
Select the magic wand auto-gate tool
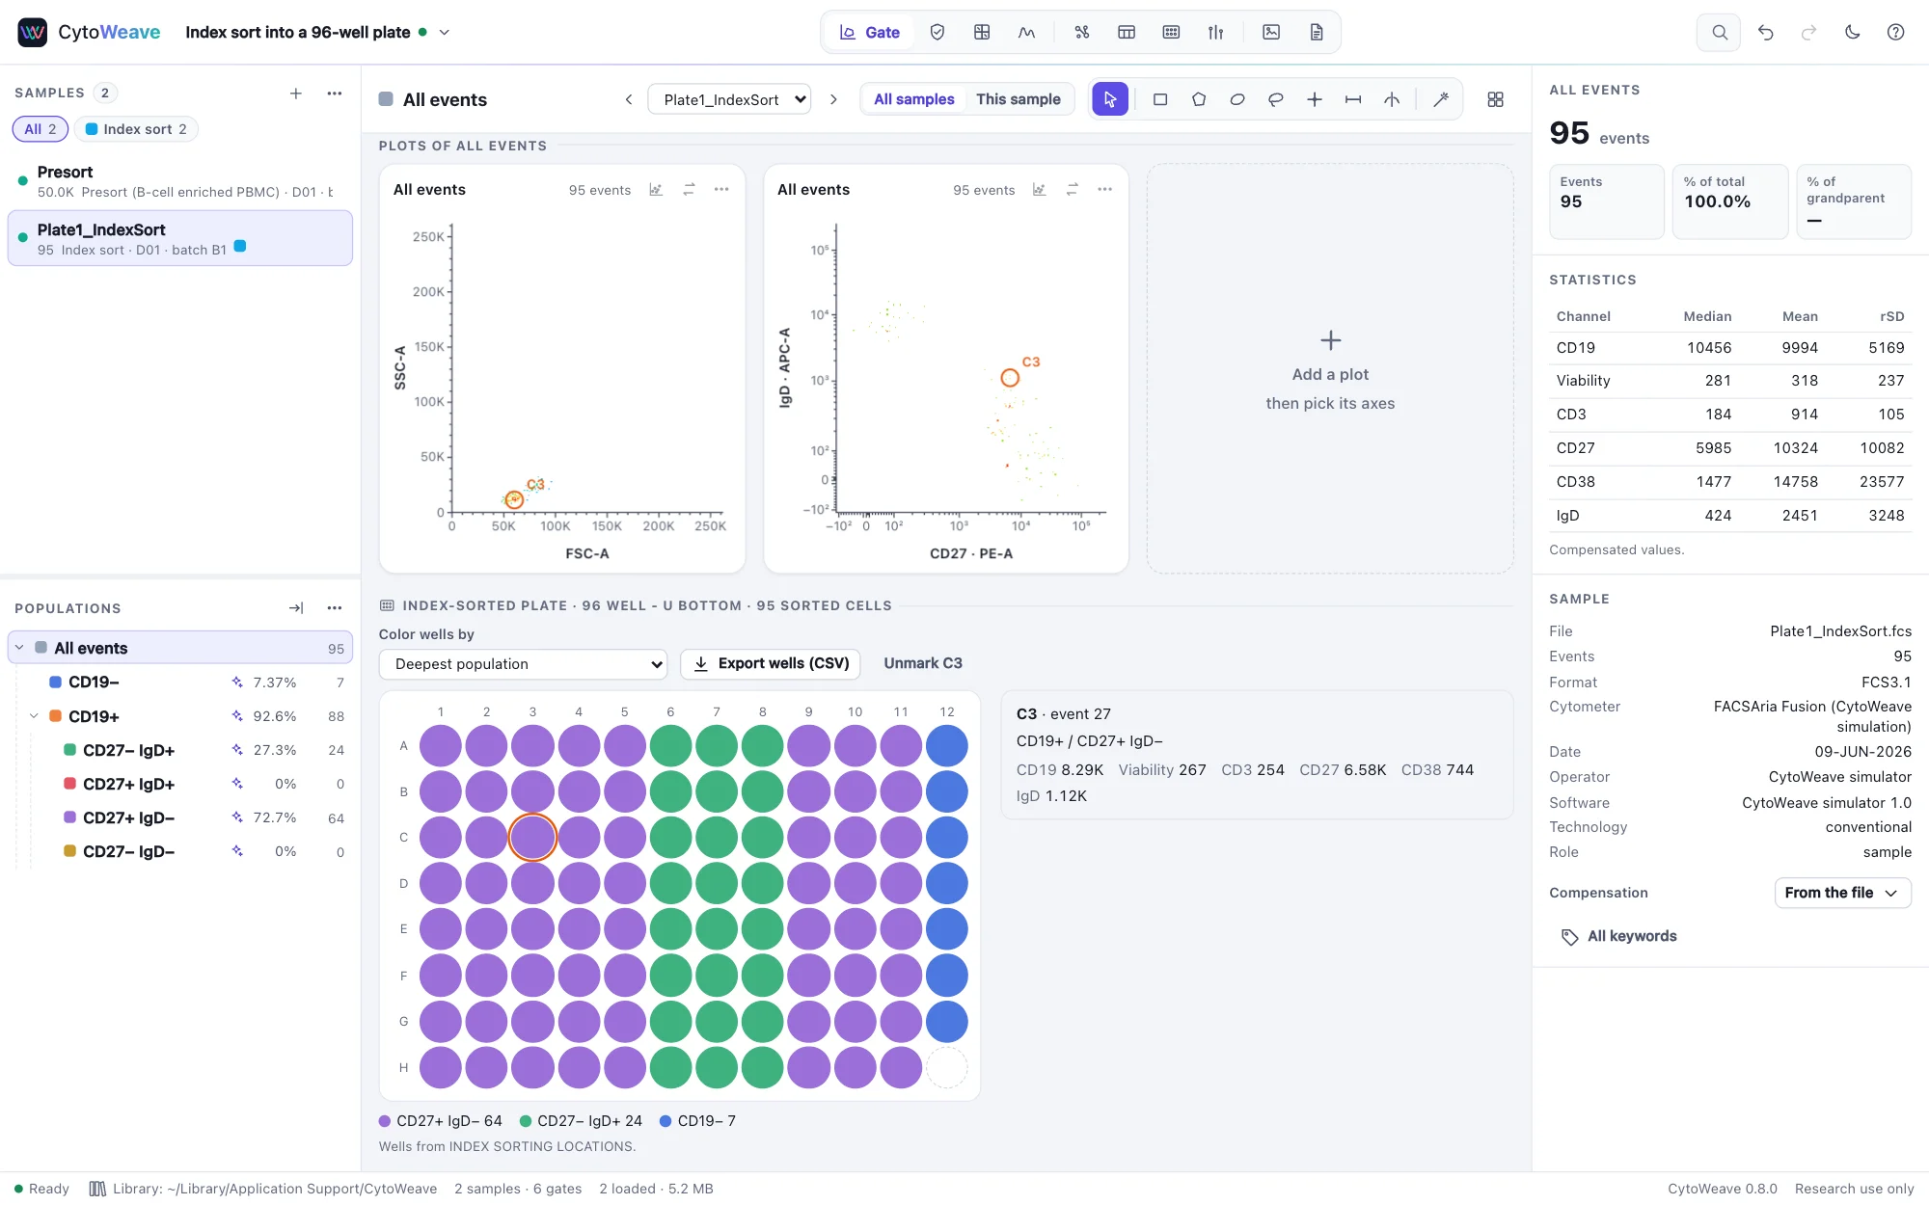click(1441, 99)
